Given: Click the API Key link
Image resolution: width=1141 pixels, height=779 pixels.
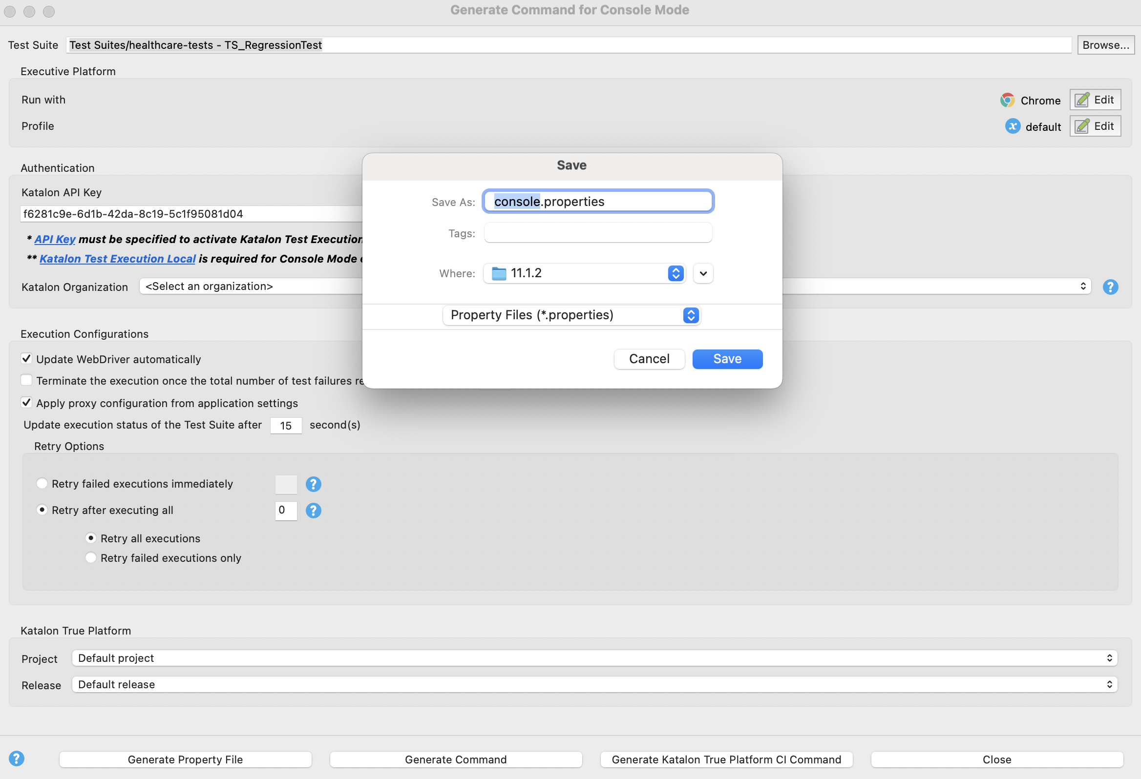Looking at the screenshot, I should (55, 239).
